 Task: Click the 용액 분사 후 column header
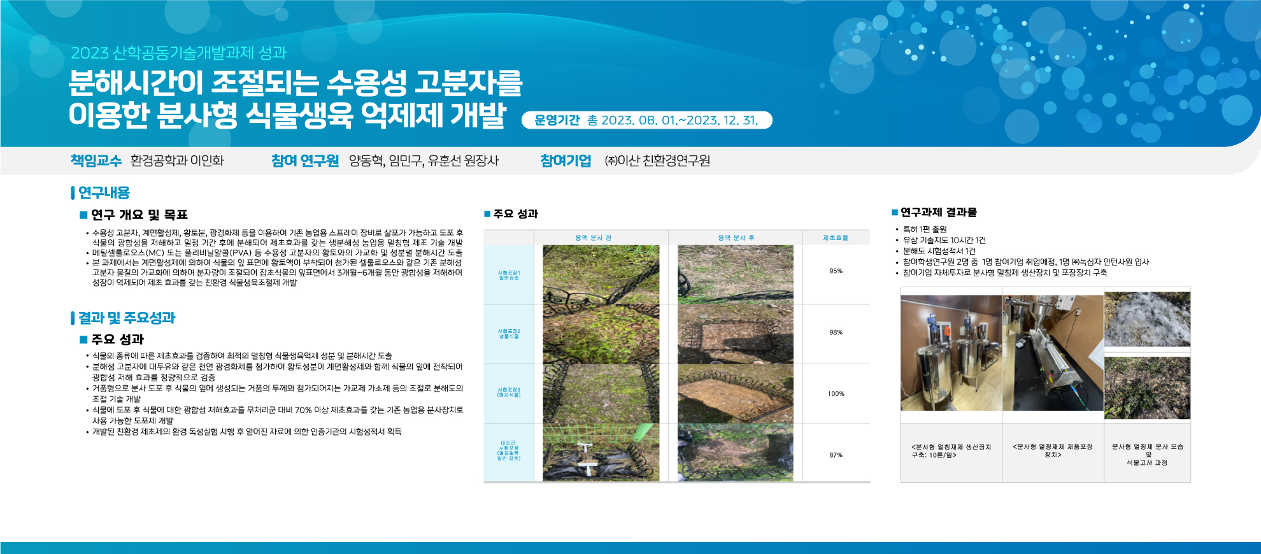click(x=736, y=238)
